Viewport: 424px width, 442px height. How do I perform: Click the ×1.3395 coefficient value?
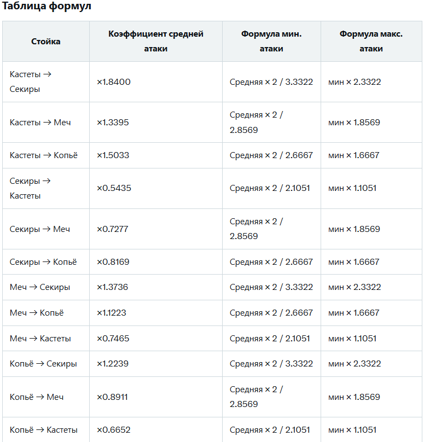pyautogui.click(x=113, y=123)
